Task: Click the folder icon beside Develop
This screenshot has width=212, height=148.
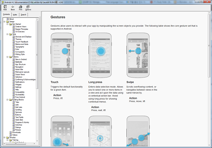Action: pyautogui.click(x=8, y=137)
